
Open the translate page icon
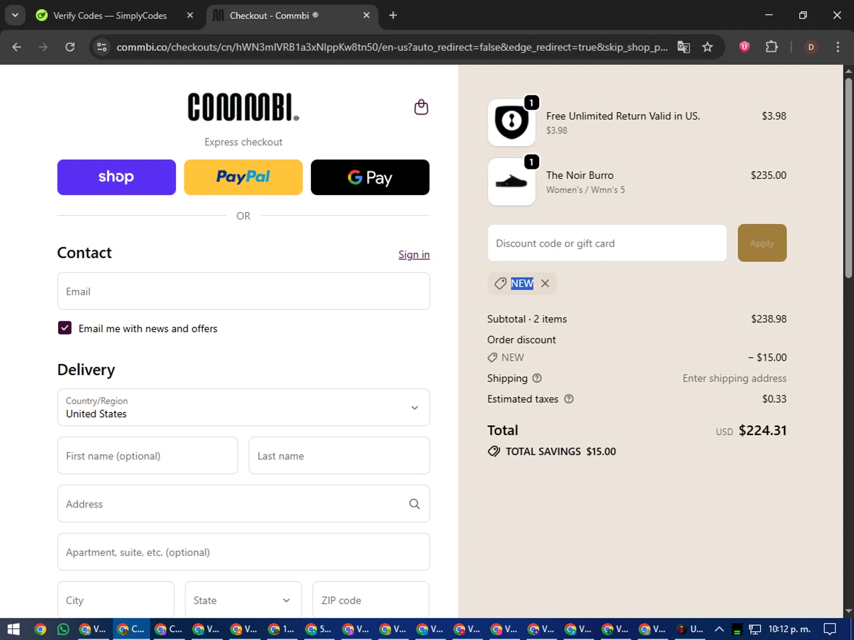click(x=684, y=47)
